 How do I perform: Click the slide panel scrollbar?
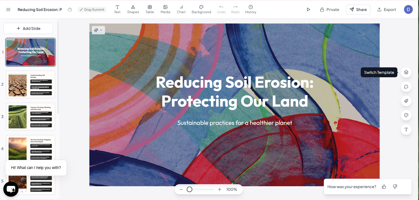pyautogui.click(x=58, y=68)
